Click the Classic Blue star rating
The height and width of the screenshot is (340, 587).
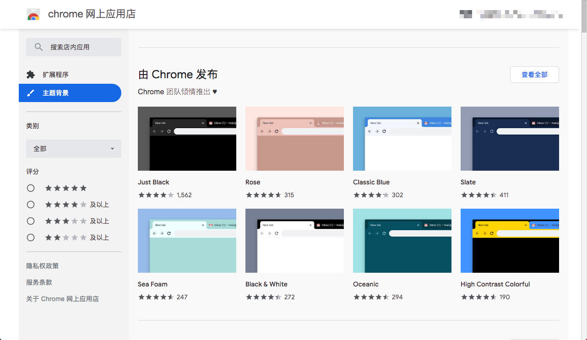point(371,195)
